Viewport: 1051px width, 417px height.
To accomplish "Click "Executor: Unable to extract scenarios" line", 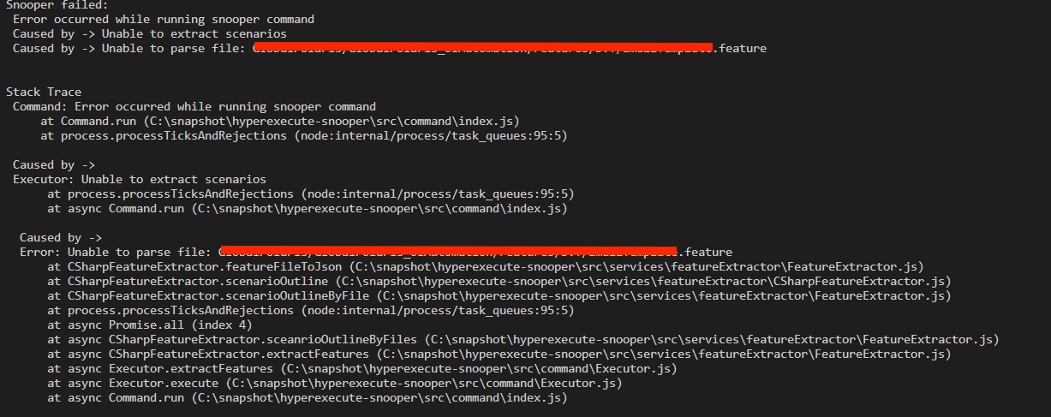I will pyautogui.click(x=140, y=179).
